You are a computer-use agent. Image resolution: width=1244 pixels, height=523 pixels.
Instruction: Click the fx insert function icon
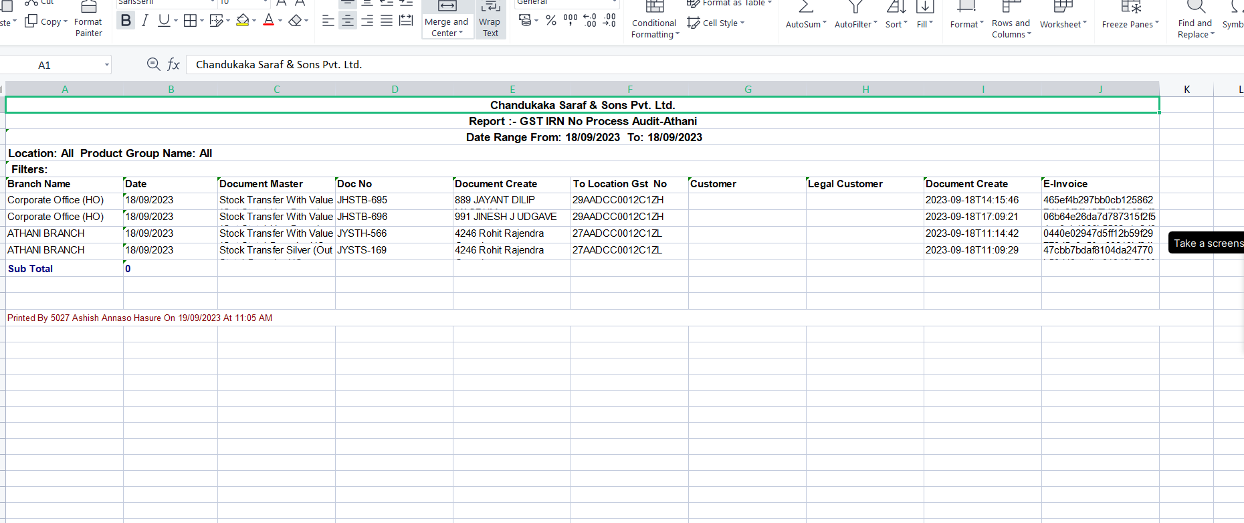173,64
